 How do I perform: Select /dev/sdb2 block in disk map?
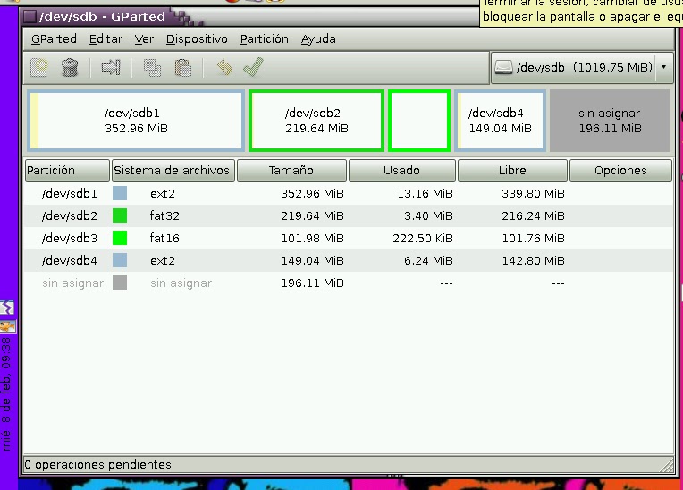pos(316,121)
